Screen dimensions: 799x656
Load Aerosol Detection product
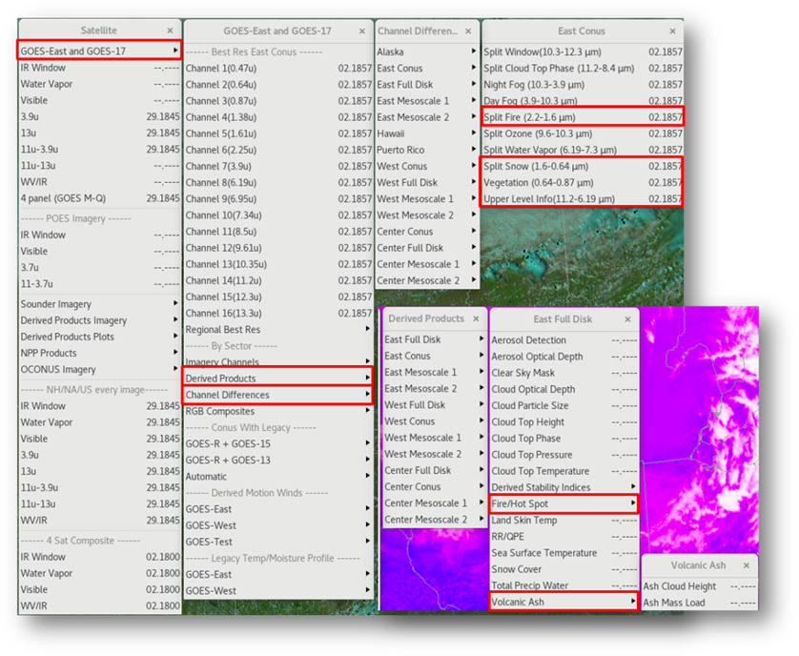[563, 340]
